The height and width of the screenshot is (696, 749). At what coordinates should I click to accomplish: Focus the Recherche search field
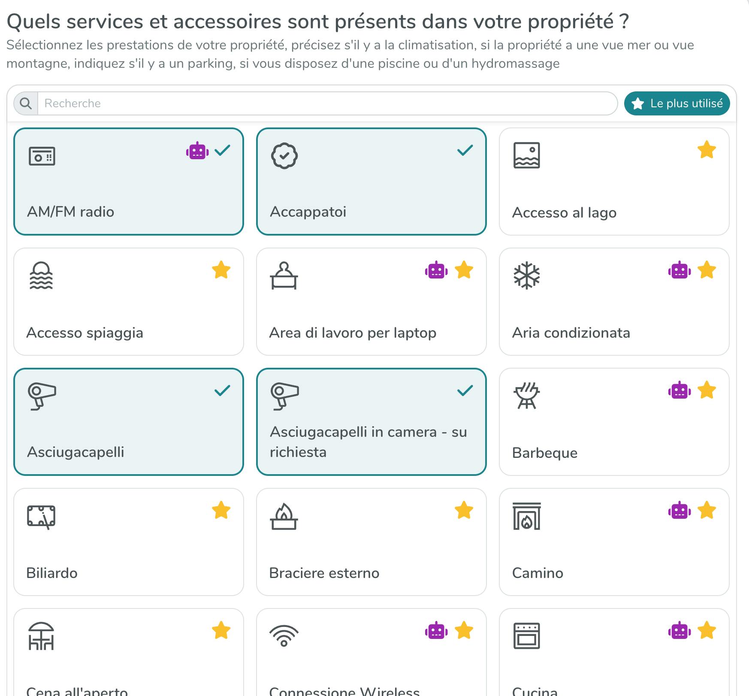(x=327, y=103)
